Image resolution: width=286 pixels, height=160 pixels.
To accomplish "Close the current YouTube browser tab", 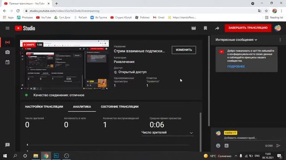I will (49, 4).
